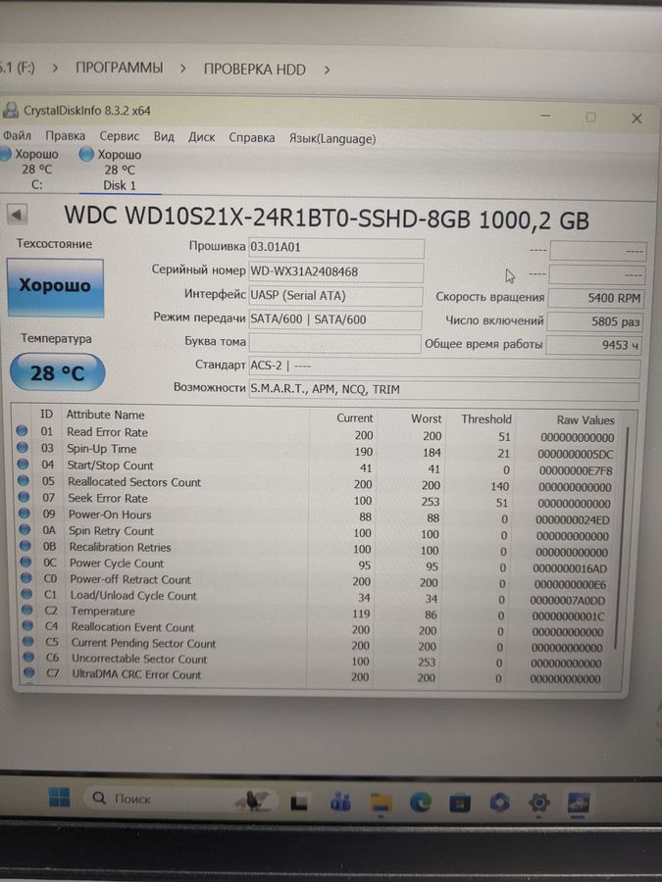This screenshot has width=662, height=882.
Task: Launch Microsoft Edge from the taskbar
Action: 421,802
